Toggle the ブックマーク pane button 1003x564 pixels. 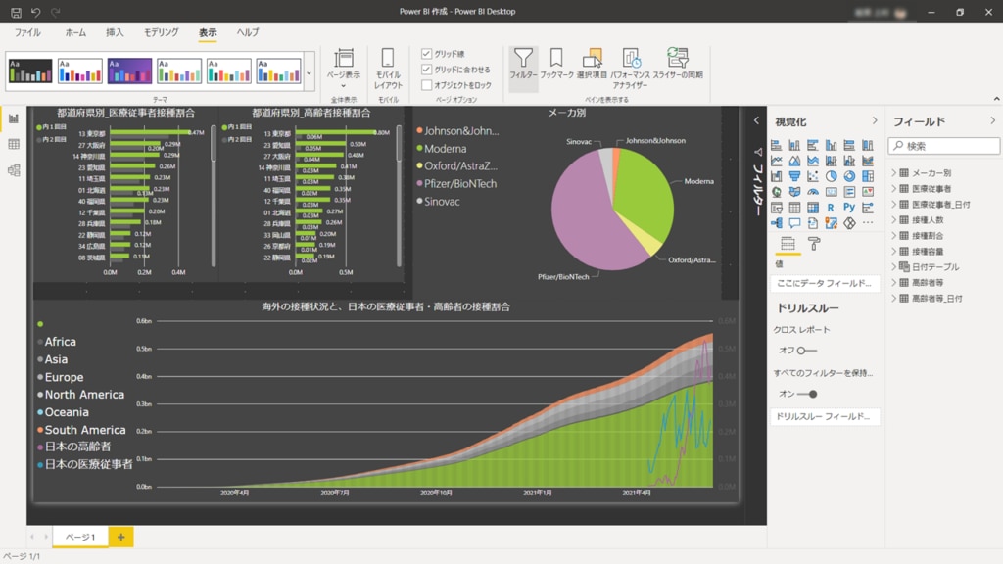point(556,64)
